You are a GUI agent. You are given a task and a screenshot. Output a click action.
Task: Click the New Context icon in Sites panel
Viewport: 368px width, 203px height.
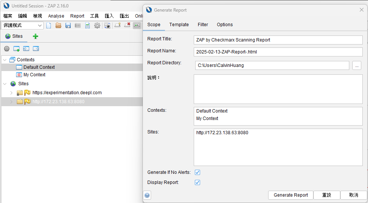click(x=16, y=49)
